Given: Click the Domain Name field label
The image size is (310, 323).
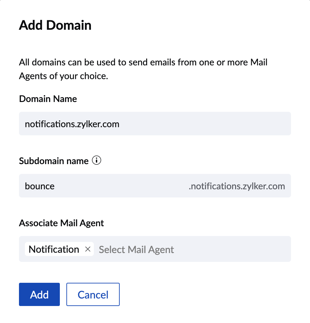Looking at the screenshot, I should click(48, 99).
